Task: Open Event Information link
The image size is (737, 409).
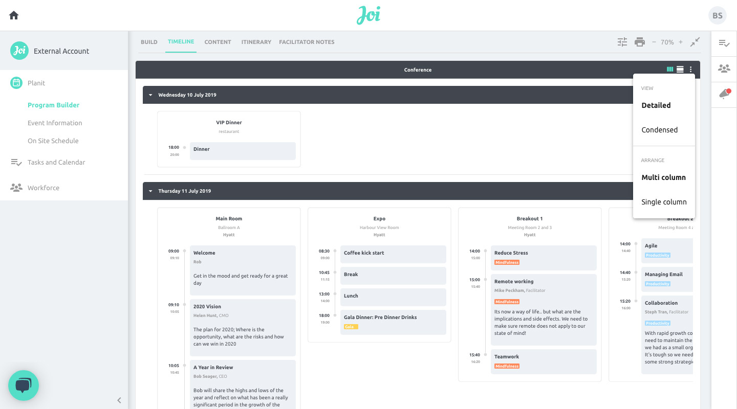Action: coord(55,123)
